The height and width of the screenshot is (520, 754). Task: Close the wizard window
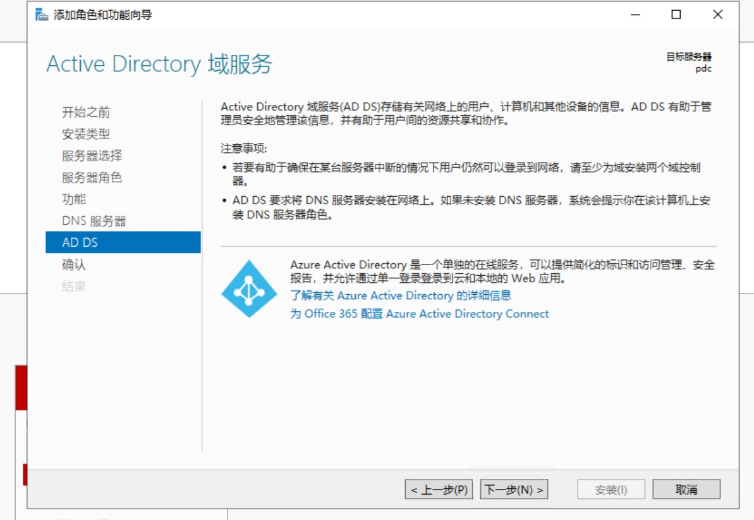(x=717, y=15)
